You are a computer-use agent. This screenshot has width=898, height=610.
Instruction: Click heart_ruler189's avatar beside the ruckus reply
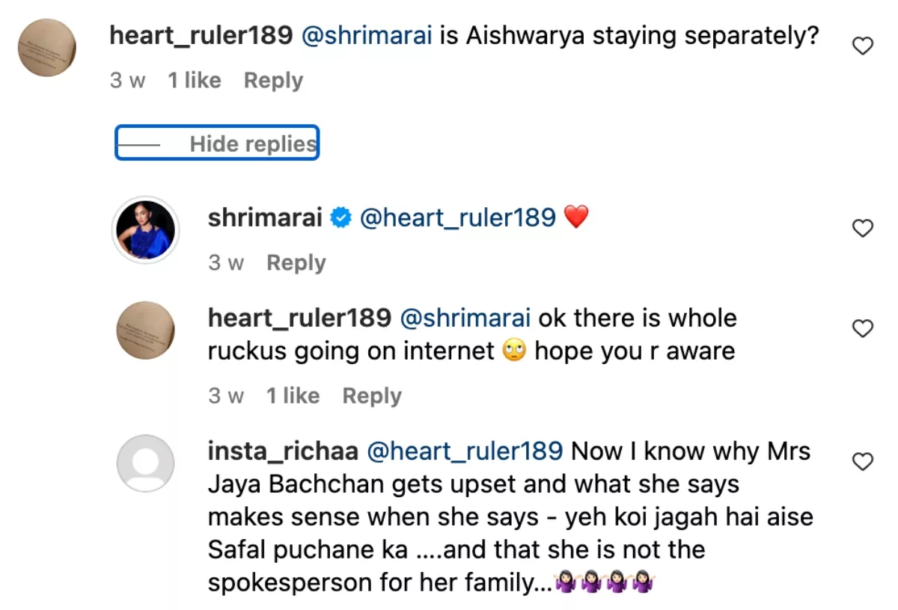(145, 330)
